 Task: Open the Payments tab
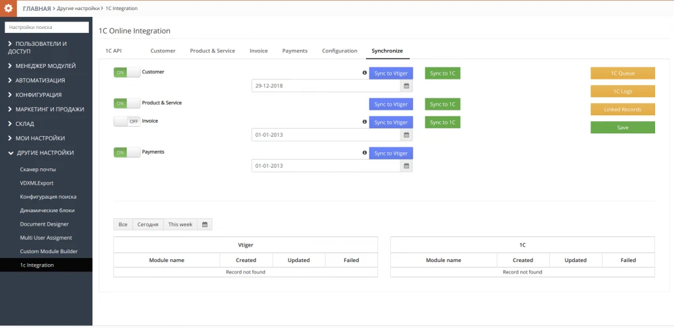click(x=295, y=51)
